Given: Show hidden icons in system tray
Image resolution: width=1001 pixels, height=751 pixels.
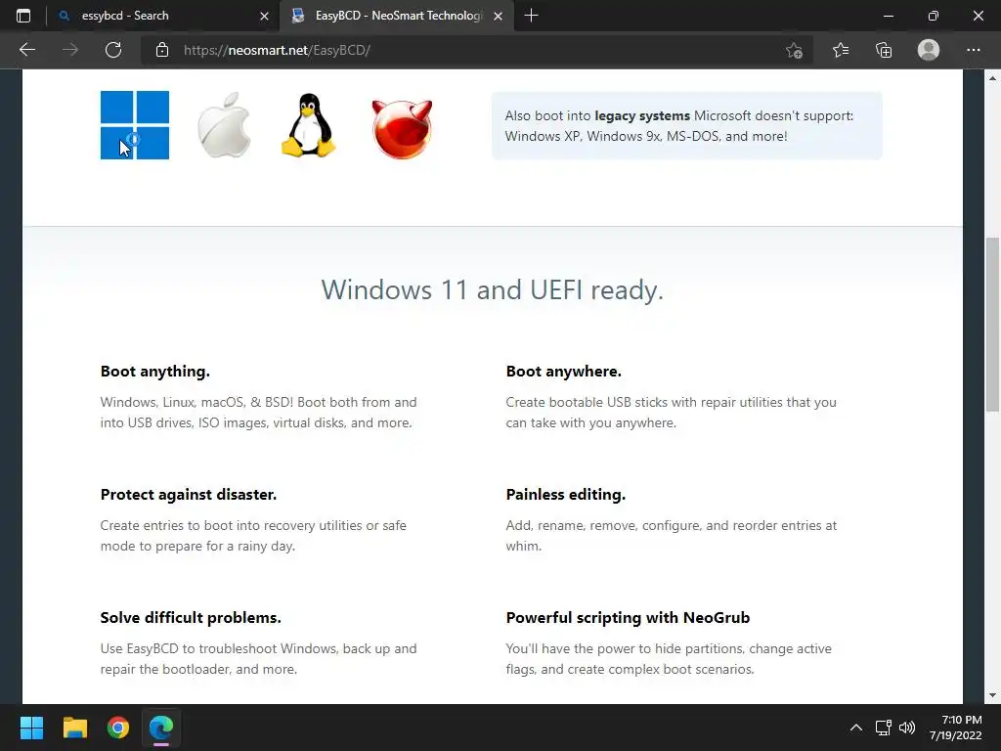Looking at the screenshot, I should (x=856, y=728).
